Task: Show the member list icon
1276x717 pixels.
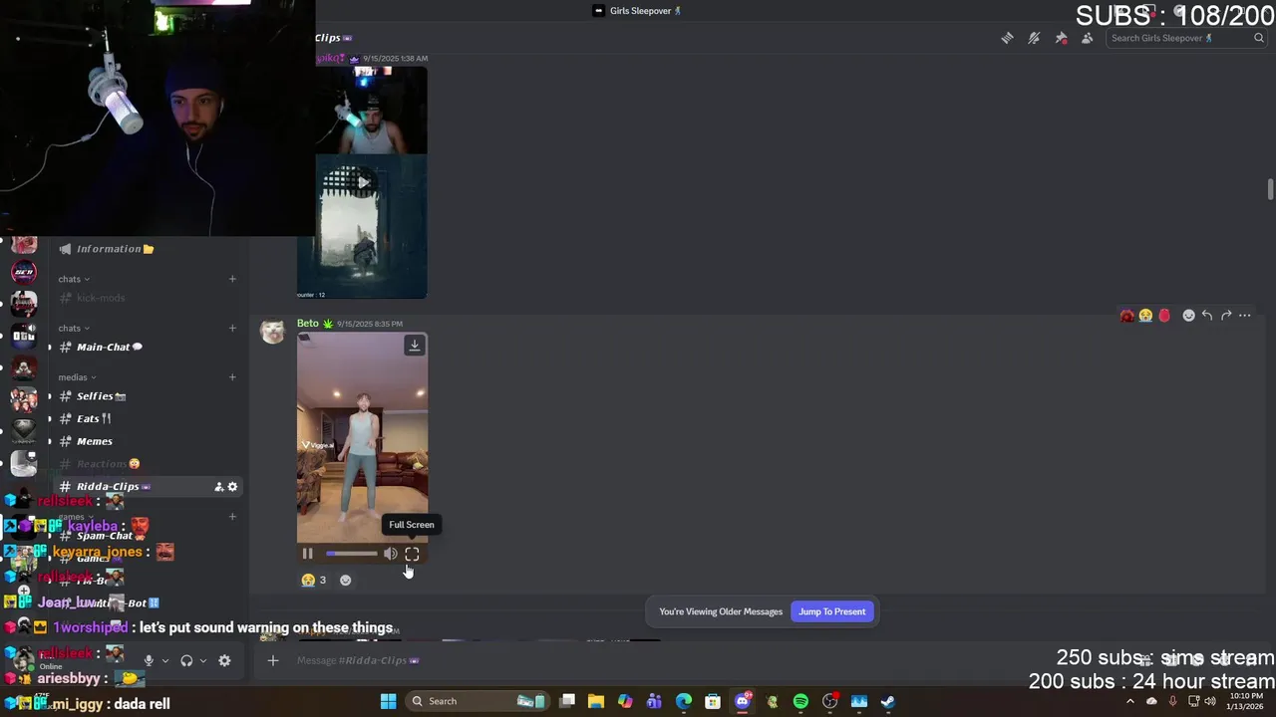Action: tap(1088, 38)
